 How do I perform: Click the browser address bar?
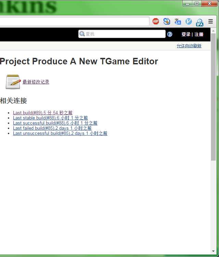pyautogui.click(x=74, y=21)
